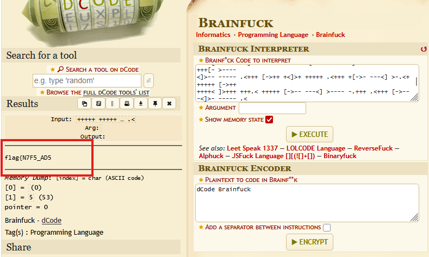Click 'Tag(s) : Programming Language' text

54,233
